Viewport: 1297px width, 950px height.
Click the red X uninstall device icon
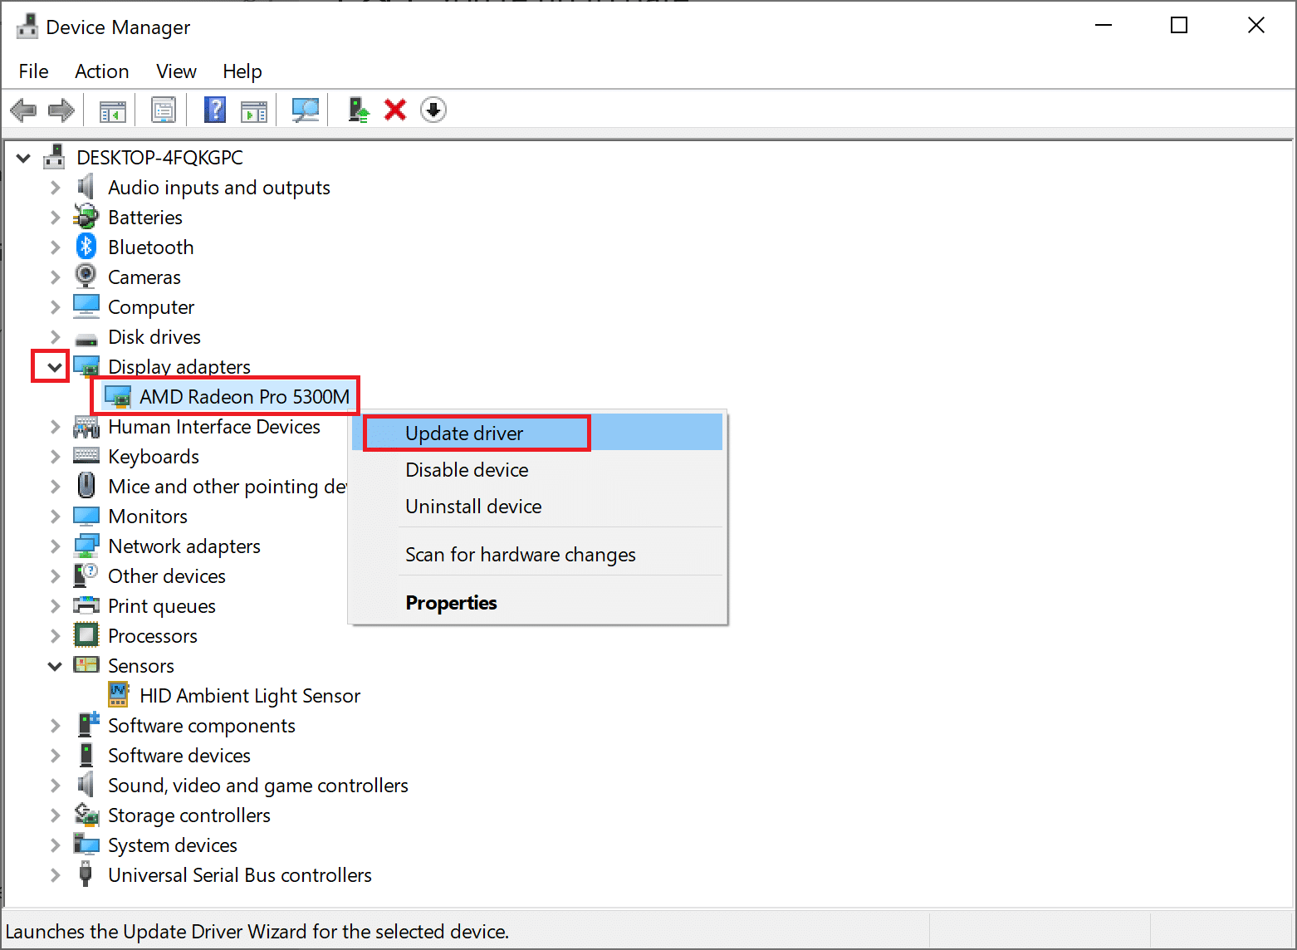(394, 109)
